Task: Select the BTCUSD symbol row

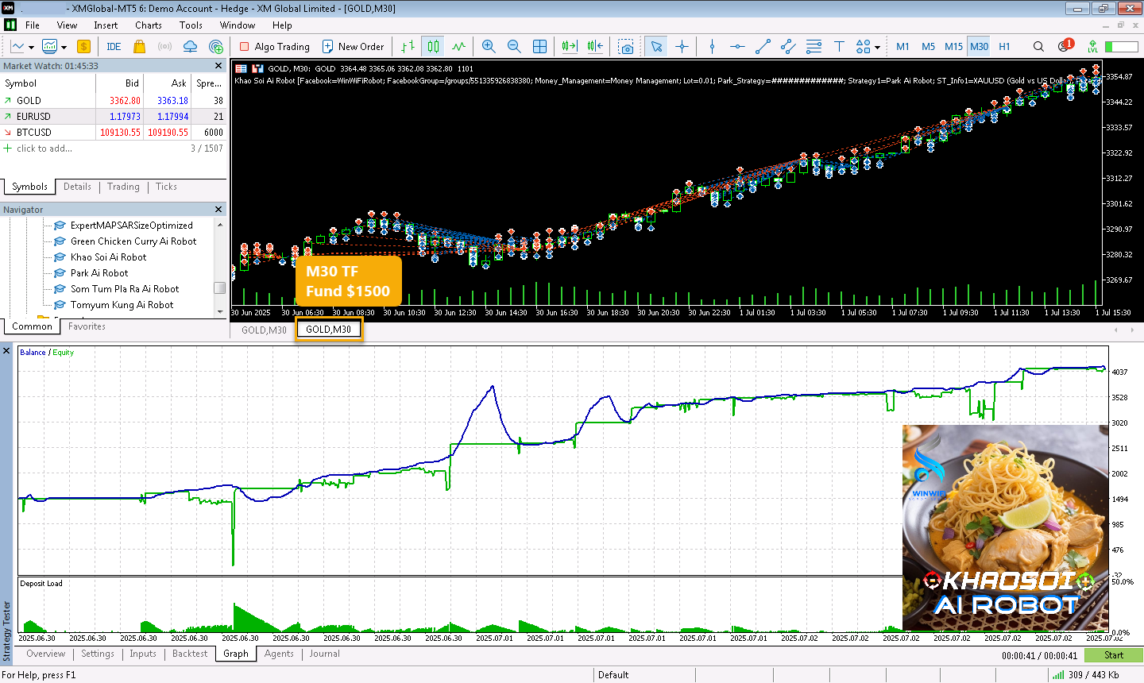Action: click(114, 132)
